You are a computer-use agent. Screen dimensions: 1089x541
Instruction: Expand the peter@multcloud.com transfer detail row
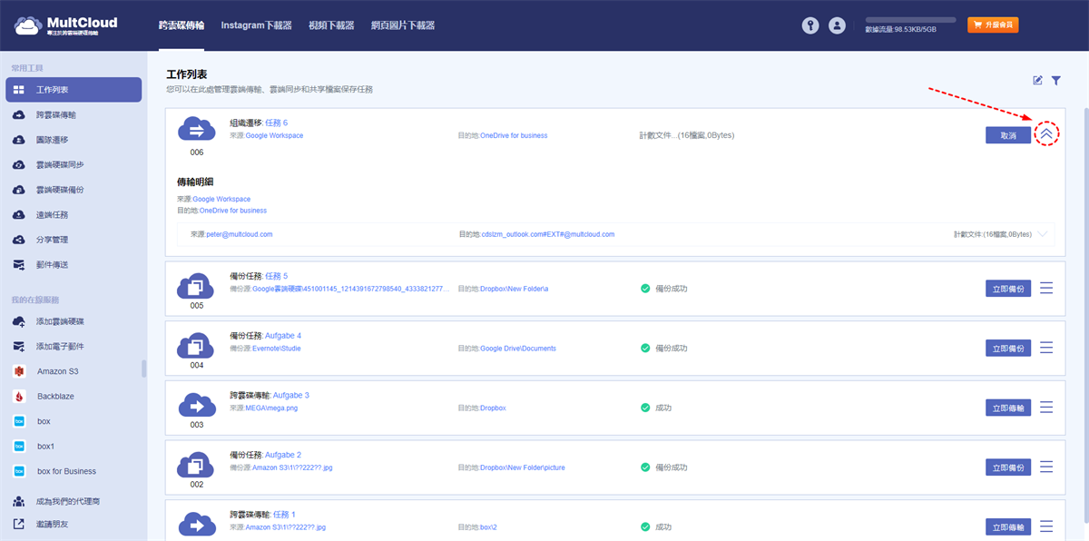click(x=1042, y=234)
